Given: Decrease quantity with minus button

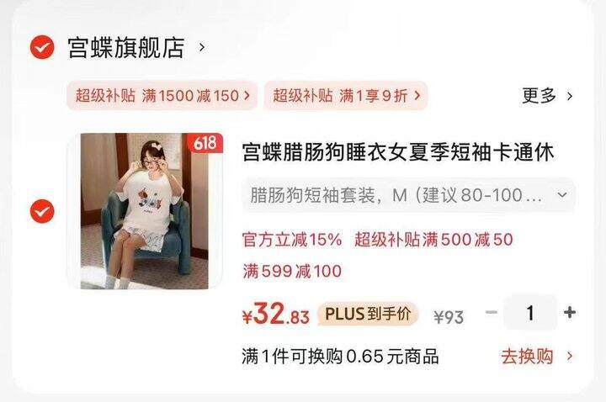Looking at the screenshot, I should coord(492,312).
